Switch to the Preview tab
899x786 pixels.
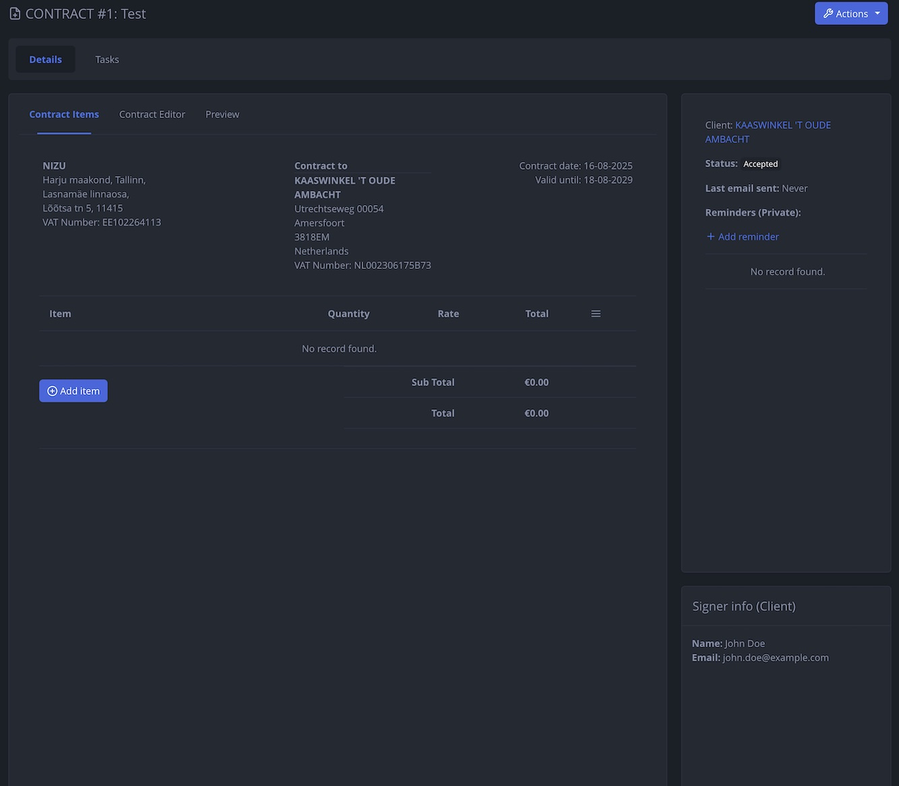(x=222, y=114)
